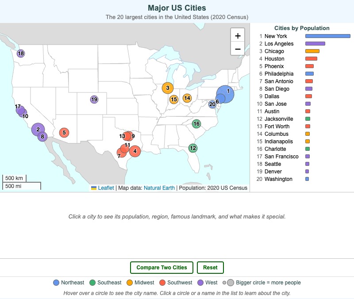Select the Seattle marker numbered 18
This screenshot has width=354, height=299.
pyautogui.click(x=21, y=54)
